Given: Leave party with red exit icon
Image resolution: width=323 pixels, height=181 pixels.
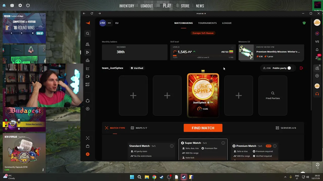Looking at the screenshot, I should point(301,68).
